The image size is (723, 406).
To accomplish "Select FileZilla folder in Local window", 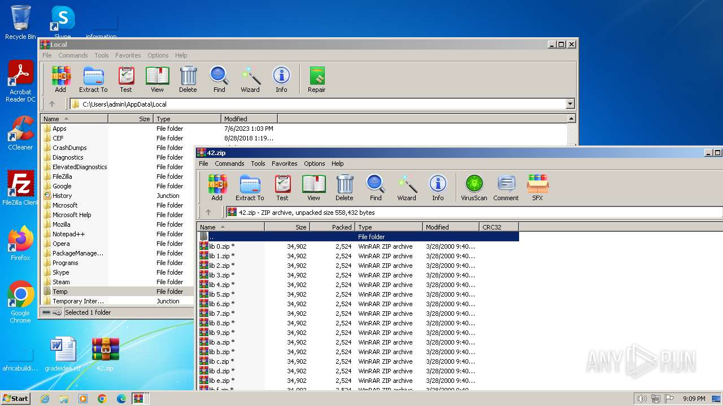I will point(117,176).
